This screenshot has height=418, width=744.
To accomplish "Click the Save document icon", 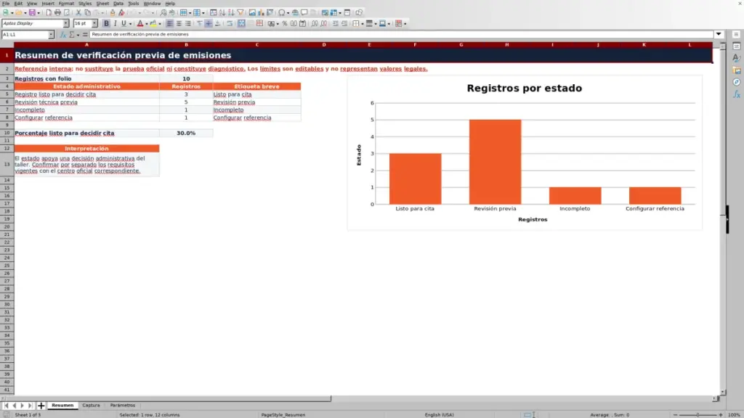I will click(x=32, y=13).
